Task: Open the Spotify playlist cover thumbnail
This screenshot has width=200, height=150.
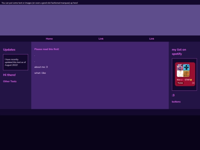Action: pyautogui.click(x=183, y=70)
